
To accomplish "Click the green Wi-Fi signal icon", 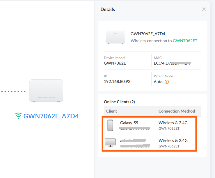I will (x=18, y=116).
